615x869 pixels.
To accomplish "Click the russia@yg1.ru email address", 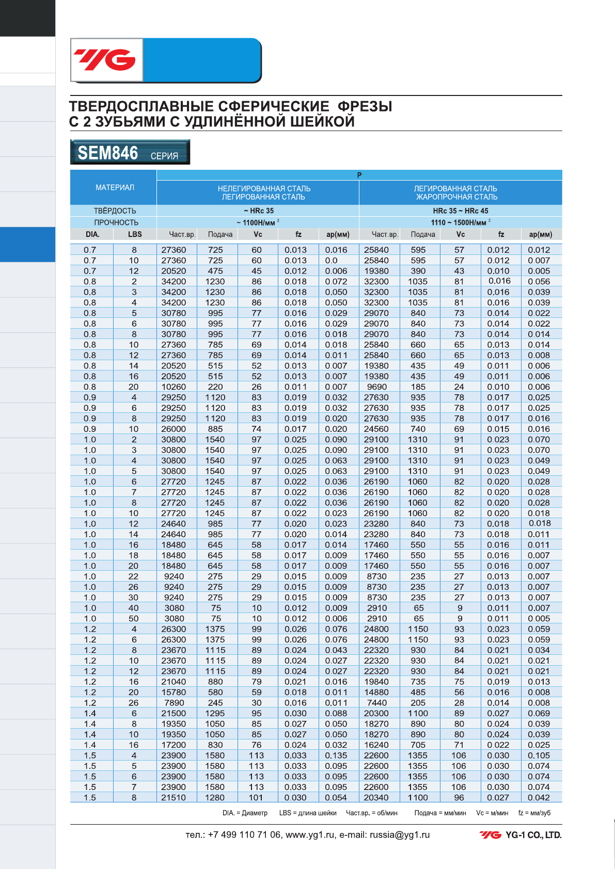I will tap(400, 835).
